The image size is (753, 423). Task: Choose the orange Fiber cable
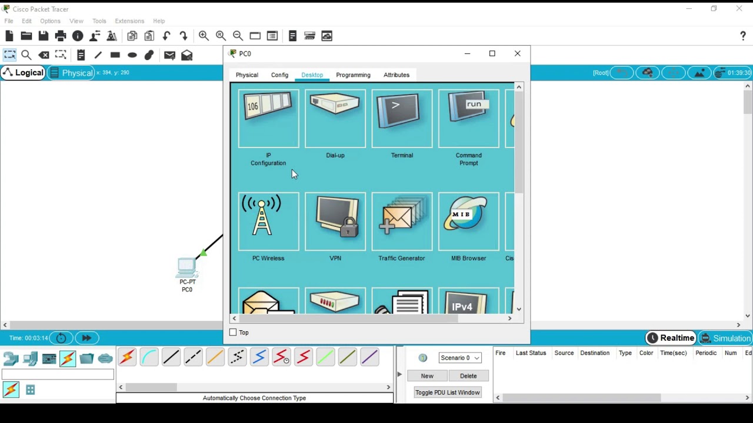(215, 357)
